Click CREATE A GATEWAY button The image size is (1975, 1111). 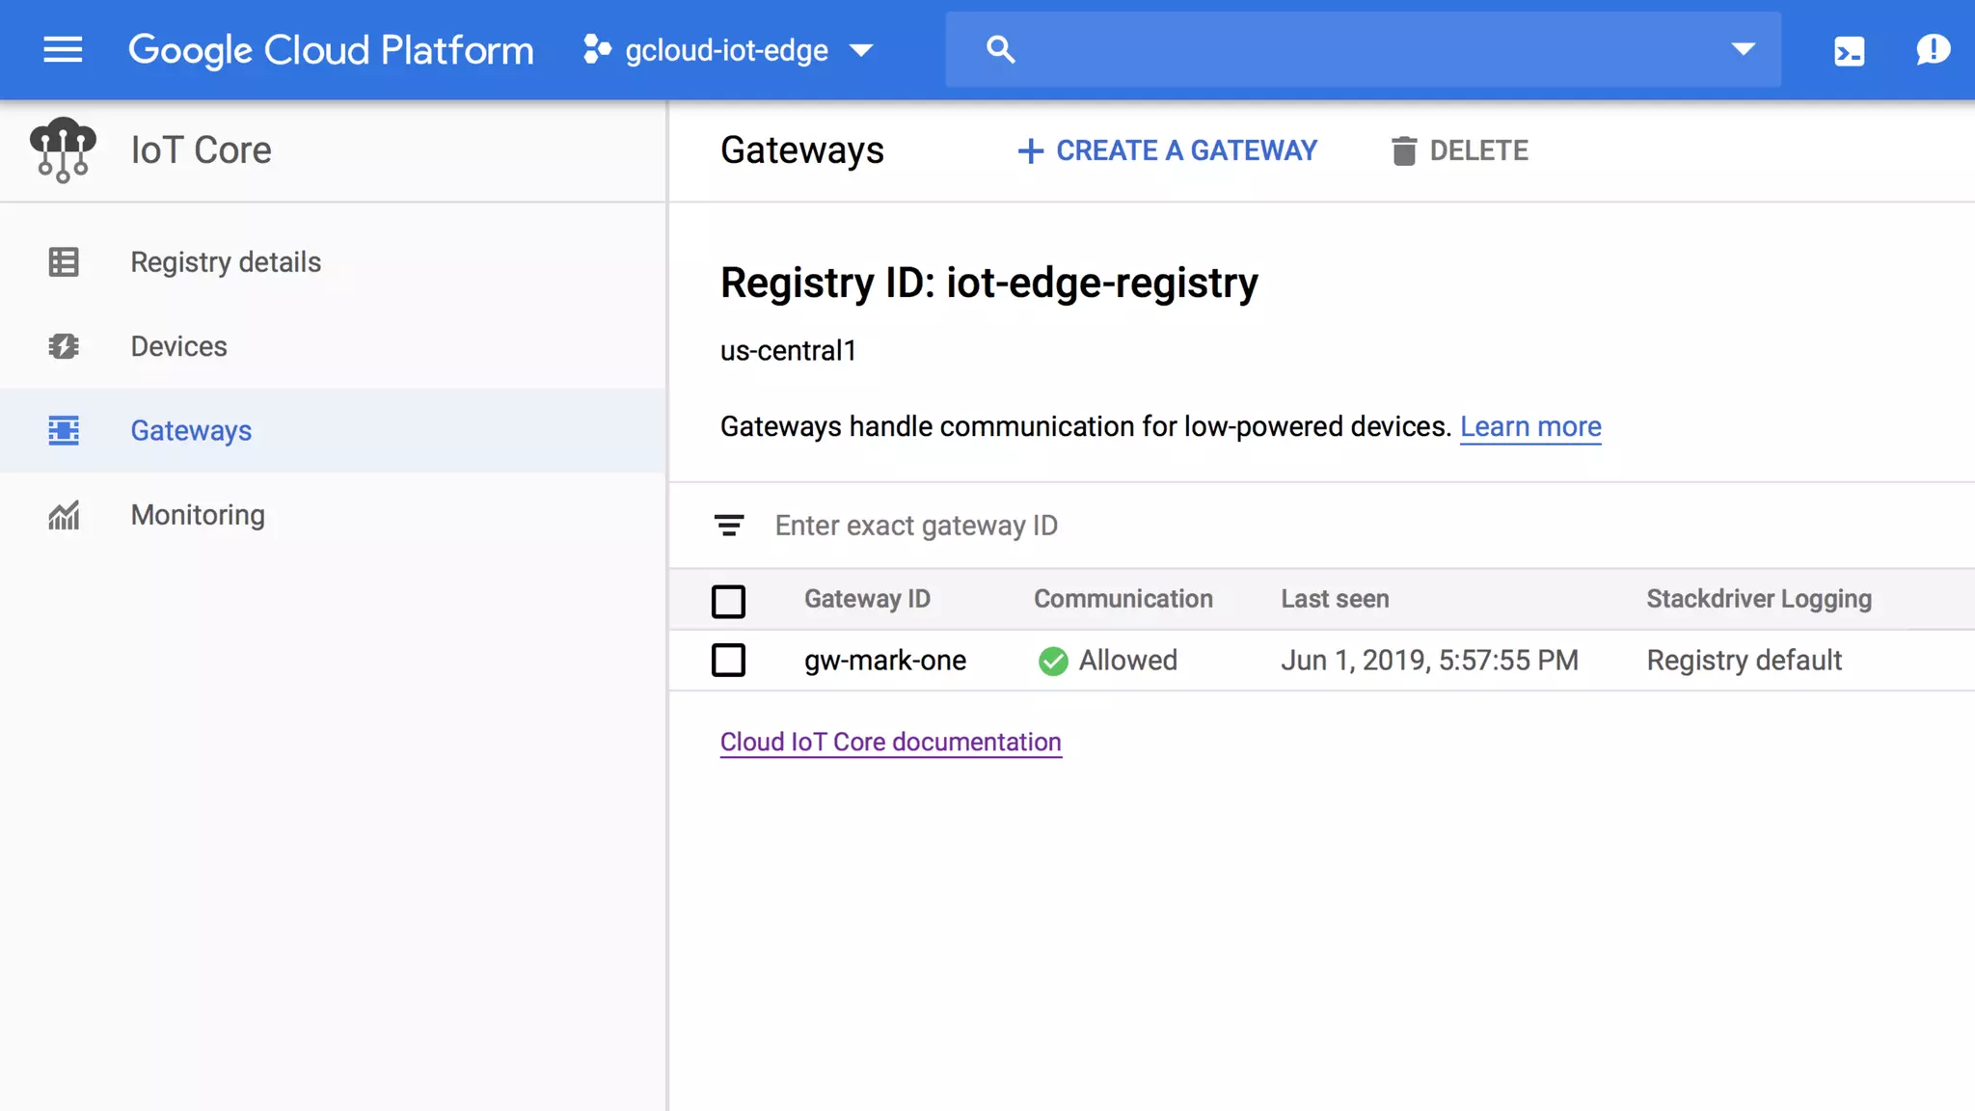pyautogui.click(x=1167, y=150)
